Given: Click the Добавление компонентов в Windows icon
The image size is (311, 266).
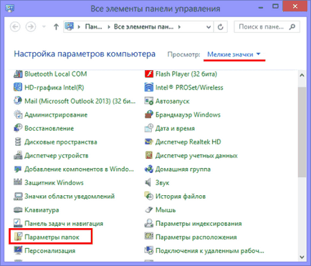Looking at the screenshot, I should click(18, 169).
